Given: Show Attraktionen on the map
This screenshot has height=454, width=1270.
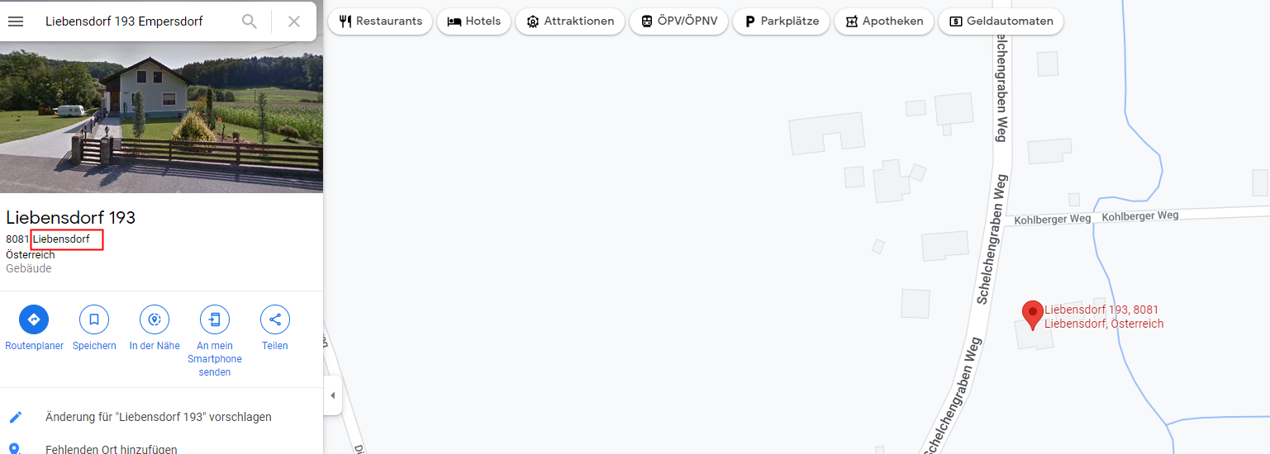Looking at the screenshot, I should coord(570,21).
